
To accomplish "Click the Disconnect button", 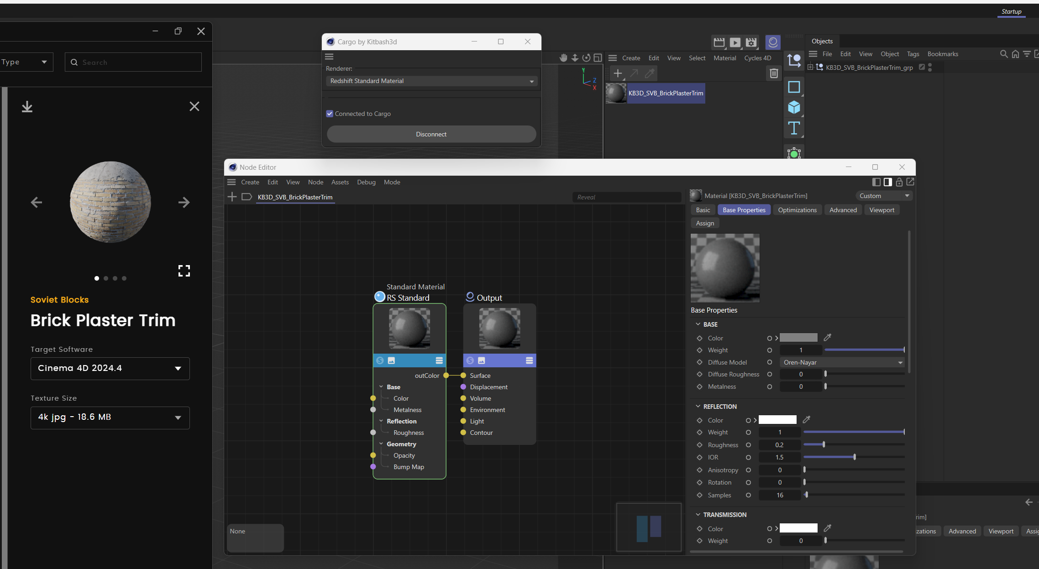I will [431, 134].
